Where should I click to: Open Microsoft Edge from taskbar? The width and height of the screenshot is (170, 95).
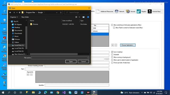point(45,93)
